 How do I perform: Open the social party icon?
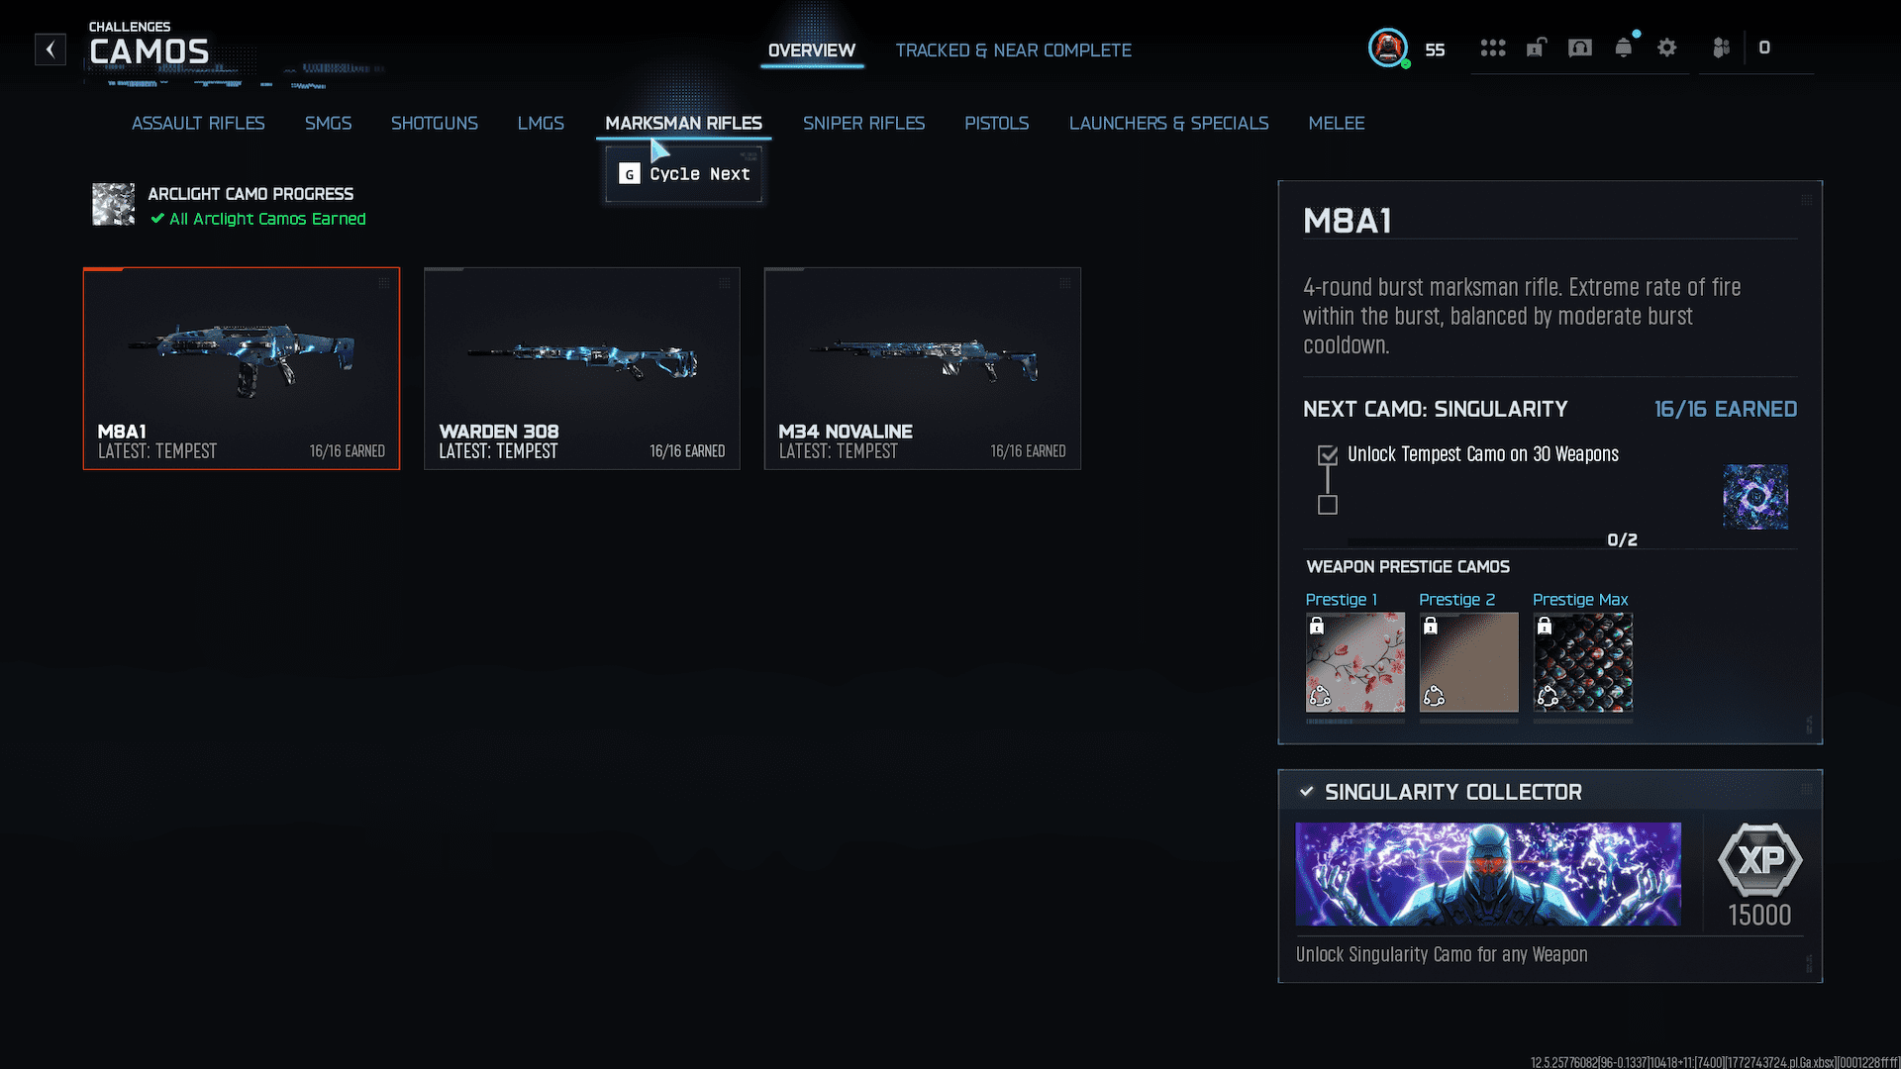point(1722,48)
